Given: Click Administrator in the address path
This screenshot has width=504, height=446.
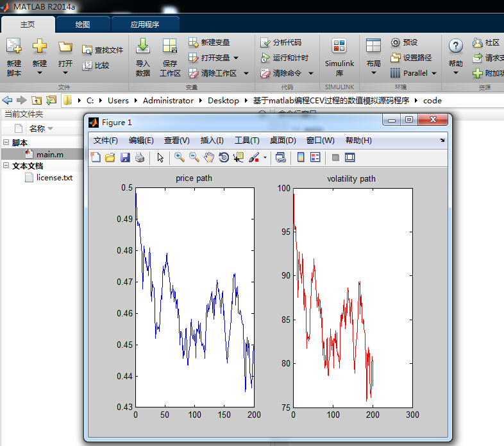Looking at the screenshot, I should 168,101.
